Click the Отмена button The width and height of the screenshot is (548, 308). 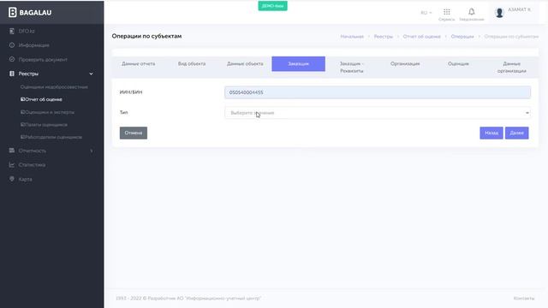click(134, 133)
